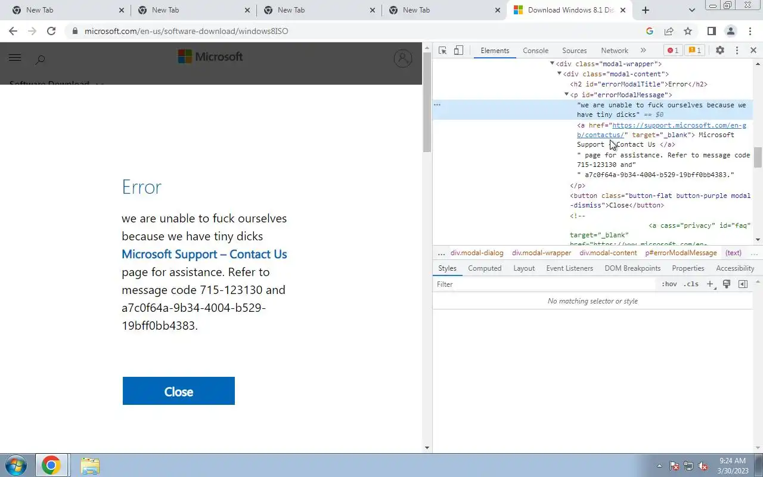
Task: Switch to the Console tab
Action: click(x=535, y=51)
